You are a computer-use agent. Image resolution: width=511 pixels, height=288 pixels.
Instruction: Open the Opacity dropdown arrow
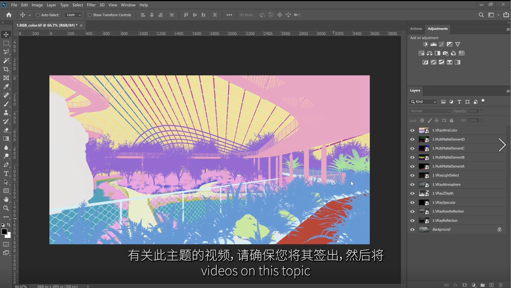click(x=482, y=111)
